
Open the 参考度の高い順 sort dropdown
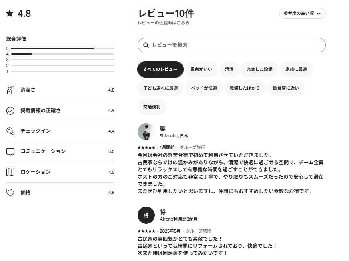pos(302,14)
